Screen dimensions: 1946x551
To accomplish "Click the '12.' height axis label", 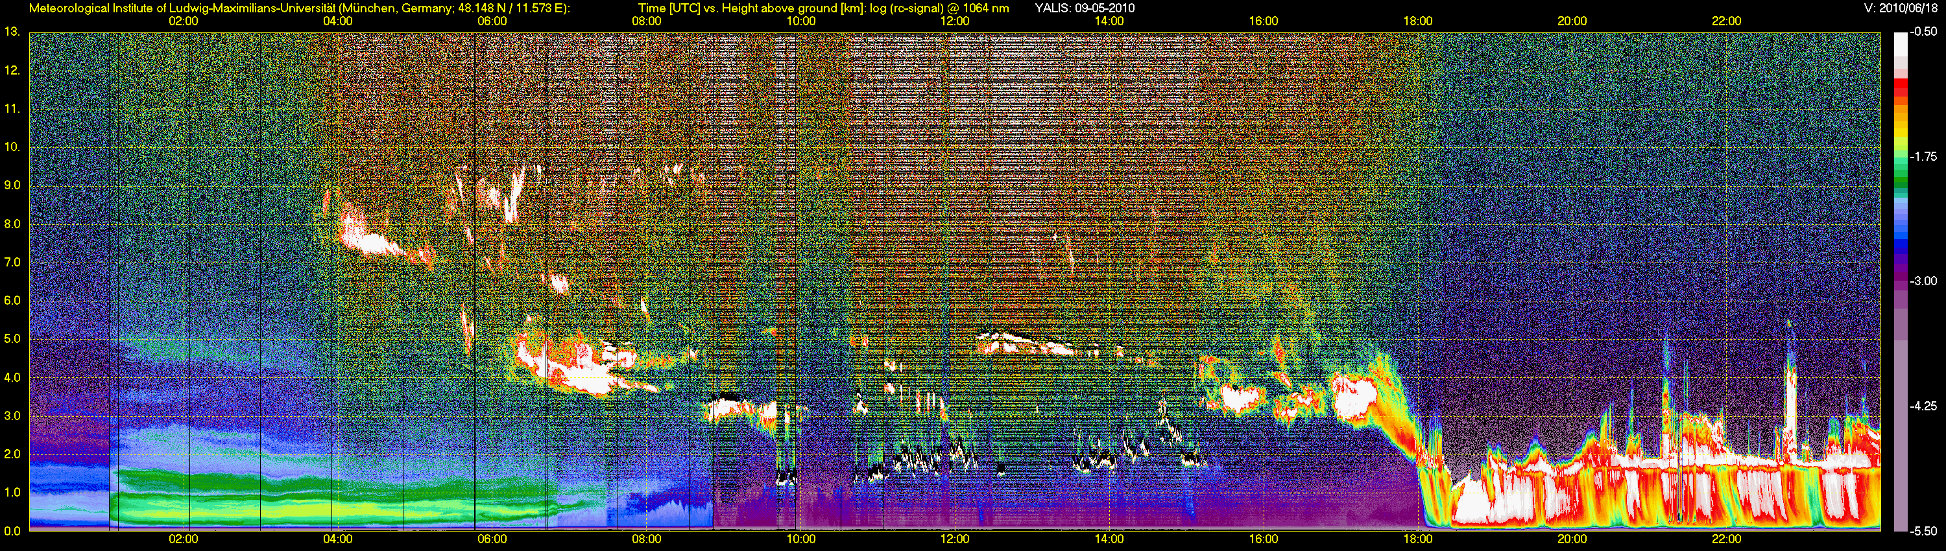I will (x=12, y=70).
